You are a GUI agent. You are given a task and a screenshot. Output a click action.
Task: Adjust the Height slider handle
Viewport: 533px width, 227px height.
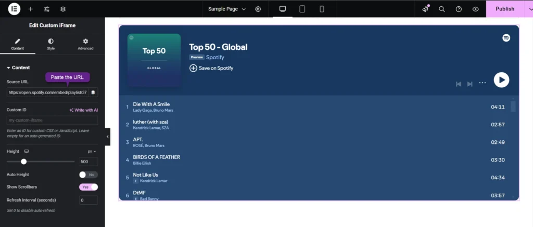tap(23, 162)
